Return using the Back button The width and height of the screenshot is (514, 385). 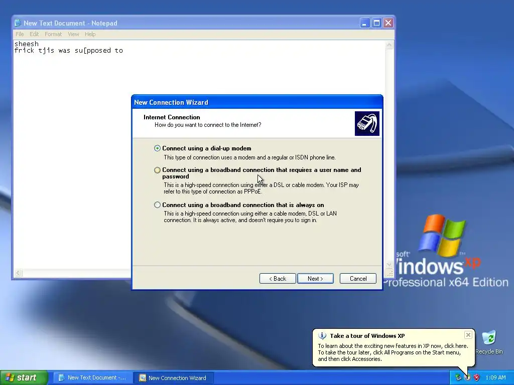[278, 279]
